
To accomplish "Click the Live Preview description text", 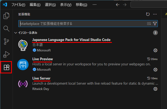I will 91,64.
